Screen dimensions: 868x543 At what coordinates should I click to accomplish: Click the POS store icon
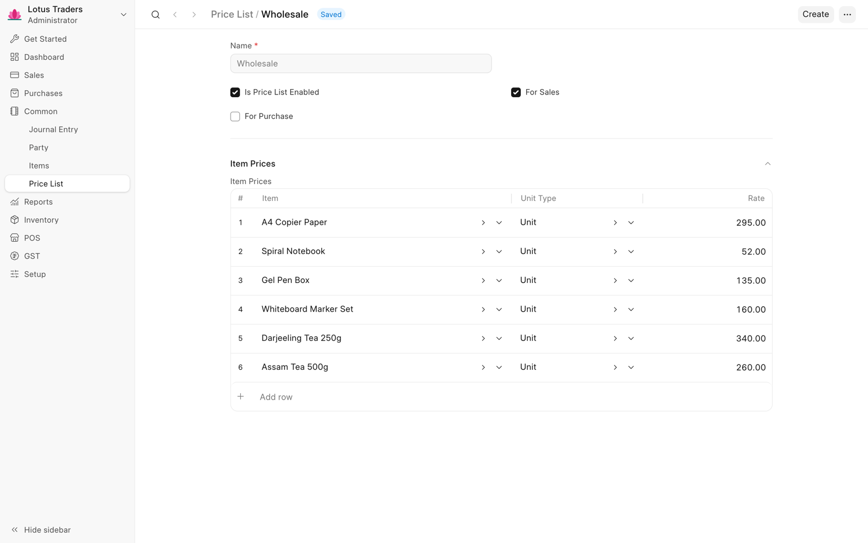click(x=15, y=238)
